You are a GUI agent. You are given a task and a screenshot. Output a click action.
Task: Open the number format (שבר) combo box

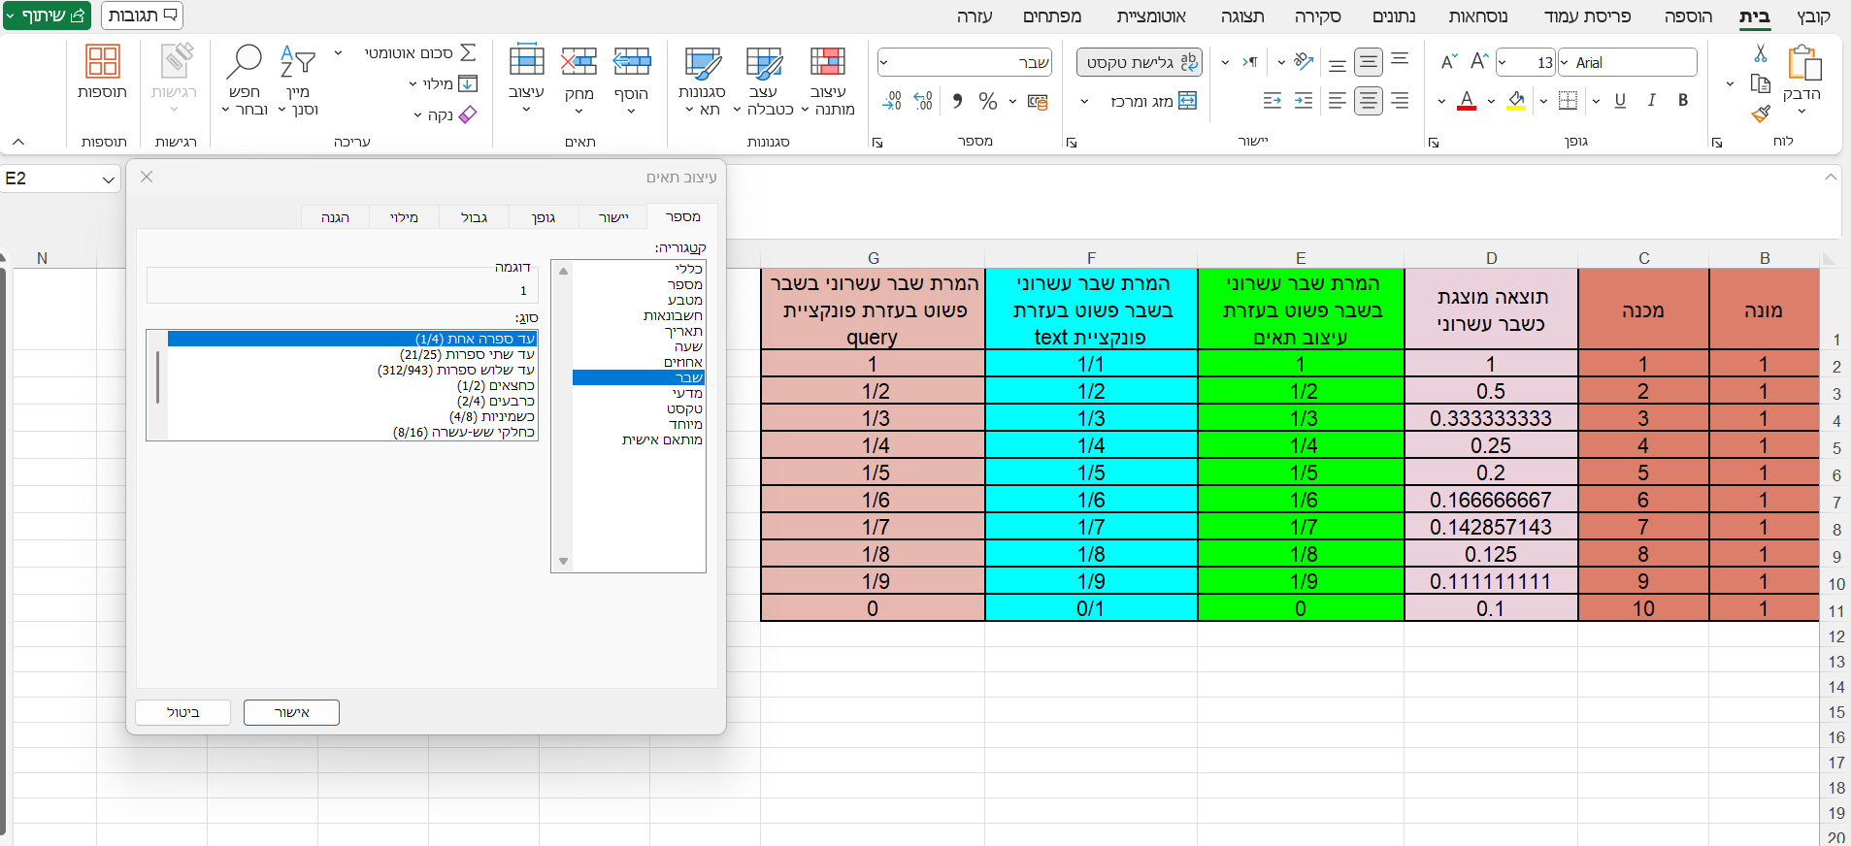[x=966, y=62]
